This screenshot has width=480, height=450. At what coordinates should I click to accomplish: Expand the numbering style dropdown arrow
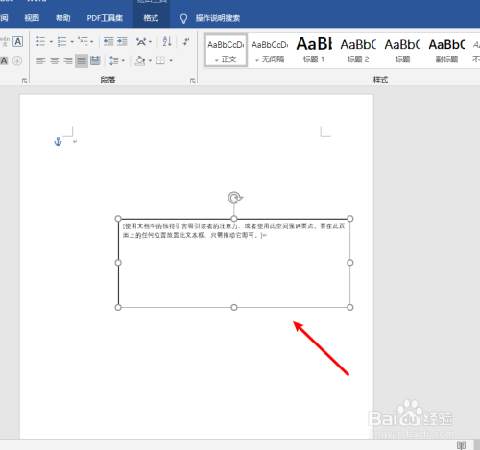click(x=72, y=42)
